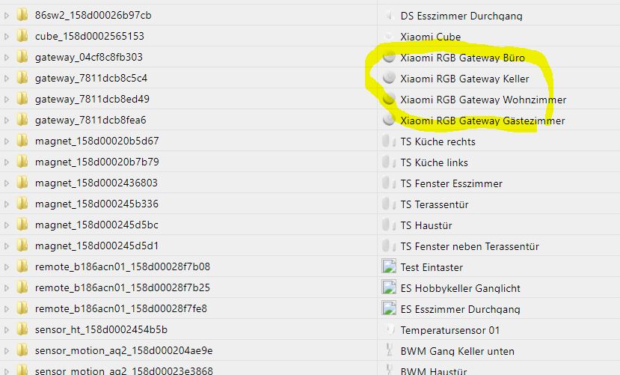Expand magnet_158d00020b5d67 tree node
This screenshot has height=375, width=620.
6,141
